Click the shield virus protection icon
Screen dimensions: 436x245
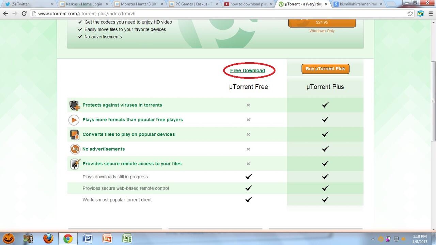74,105
